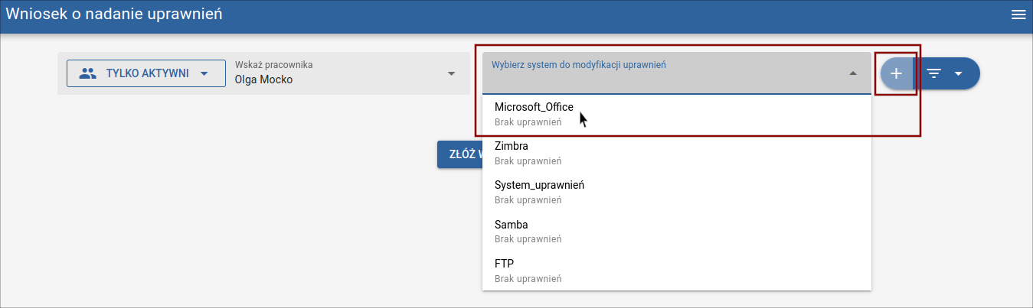Click the Wskaż pracownika field label
The image size is (1033, 308).
pyautogui.click(x=273, y=65)
